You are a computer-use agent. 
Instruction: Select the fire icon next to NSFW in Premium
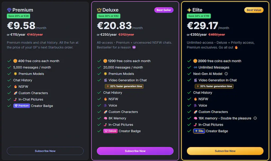[x=15, y=86]
